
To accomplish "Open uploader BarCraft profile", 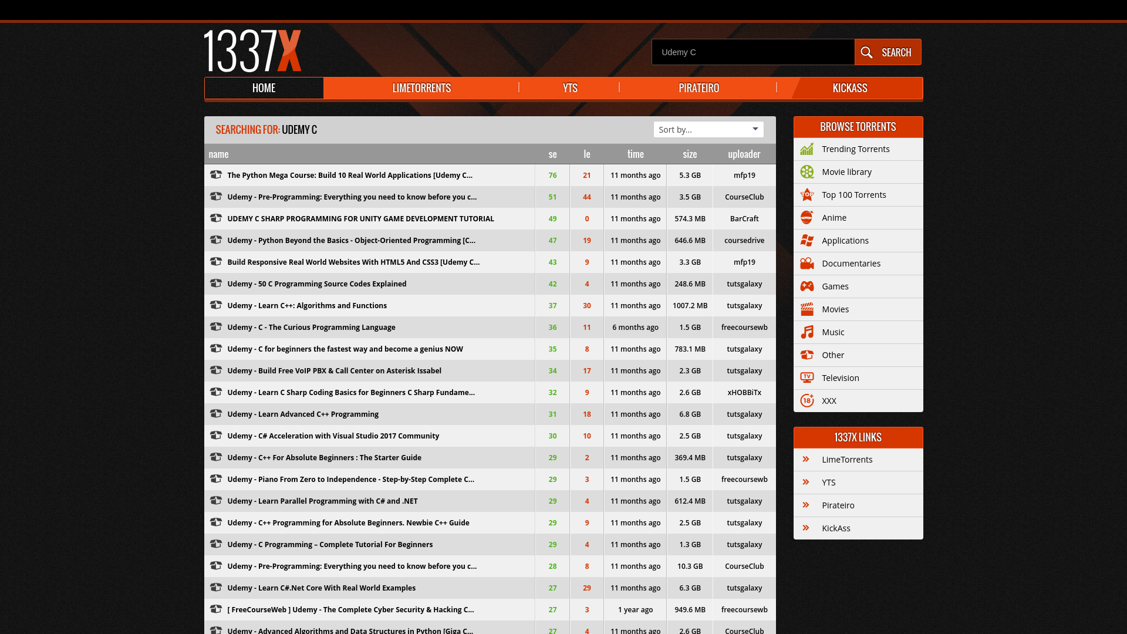I will click(x=744, y=219).
